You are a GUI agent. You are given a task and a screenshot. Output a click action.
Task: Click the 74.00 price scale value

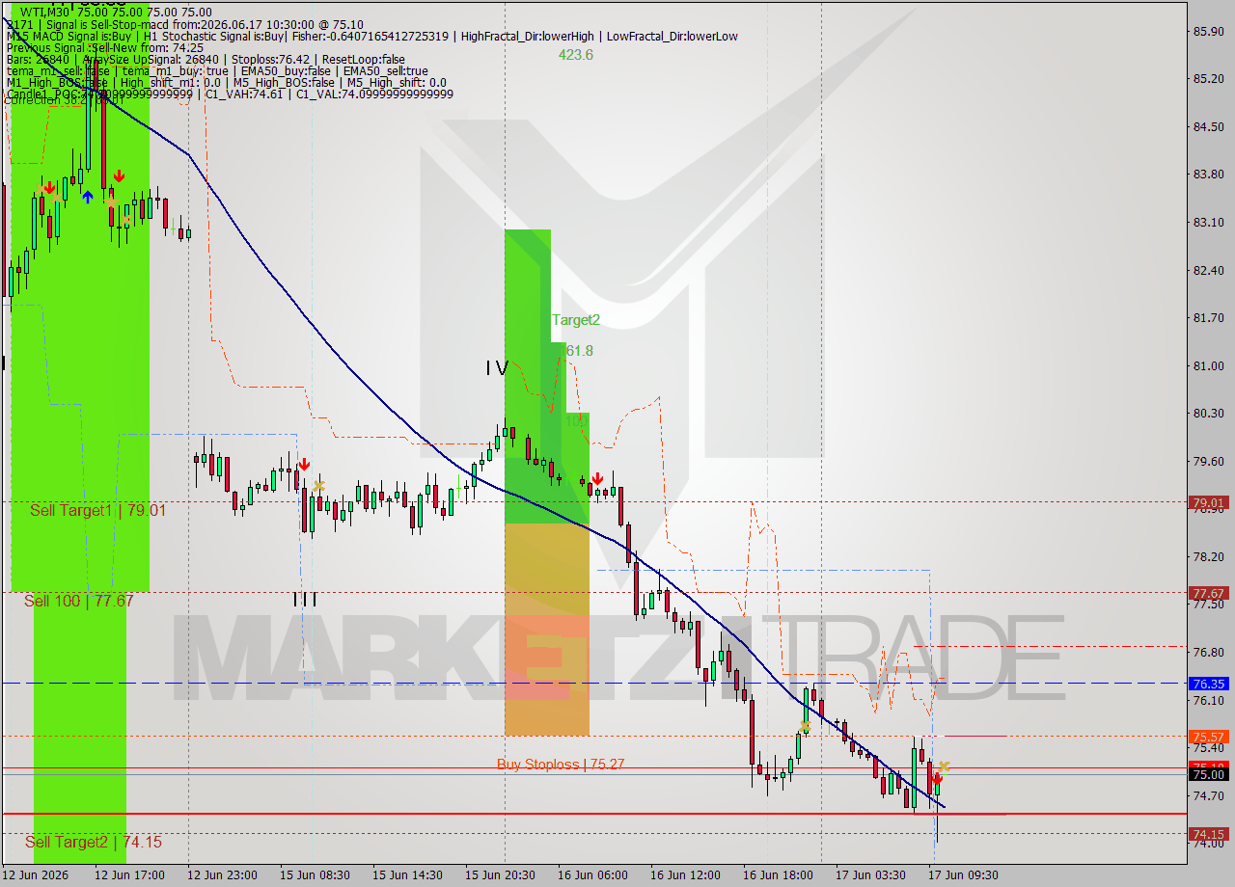click(1209, 844)
